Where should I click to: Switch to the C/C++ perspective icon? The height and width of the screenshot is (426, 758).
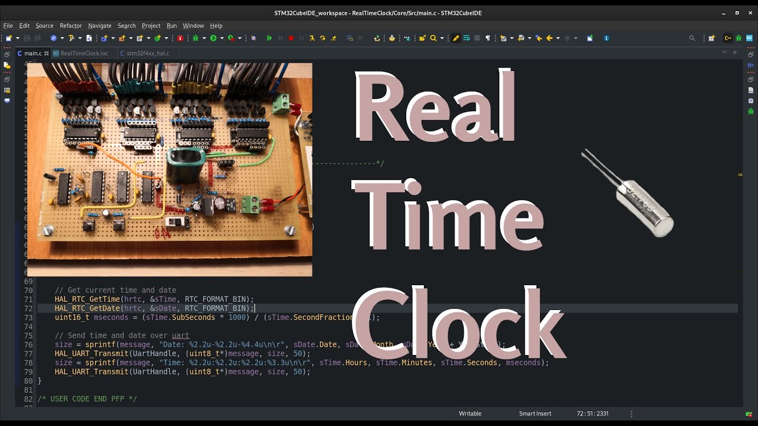[x=728, y=38]
